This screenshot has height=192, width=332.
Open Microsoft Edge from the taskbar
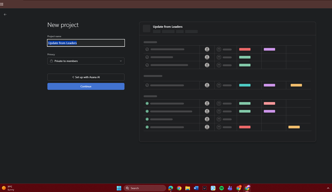click(x=171, y=188)
